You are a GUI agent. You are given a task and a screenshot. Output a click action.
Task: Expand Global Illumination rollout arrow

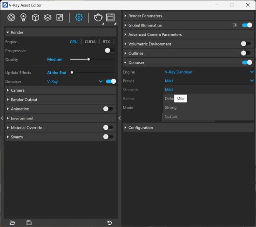(x=125, y=25)
